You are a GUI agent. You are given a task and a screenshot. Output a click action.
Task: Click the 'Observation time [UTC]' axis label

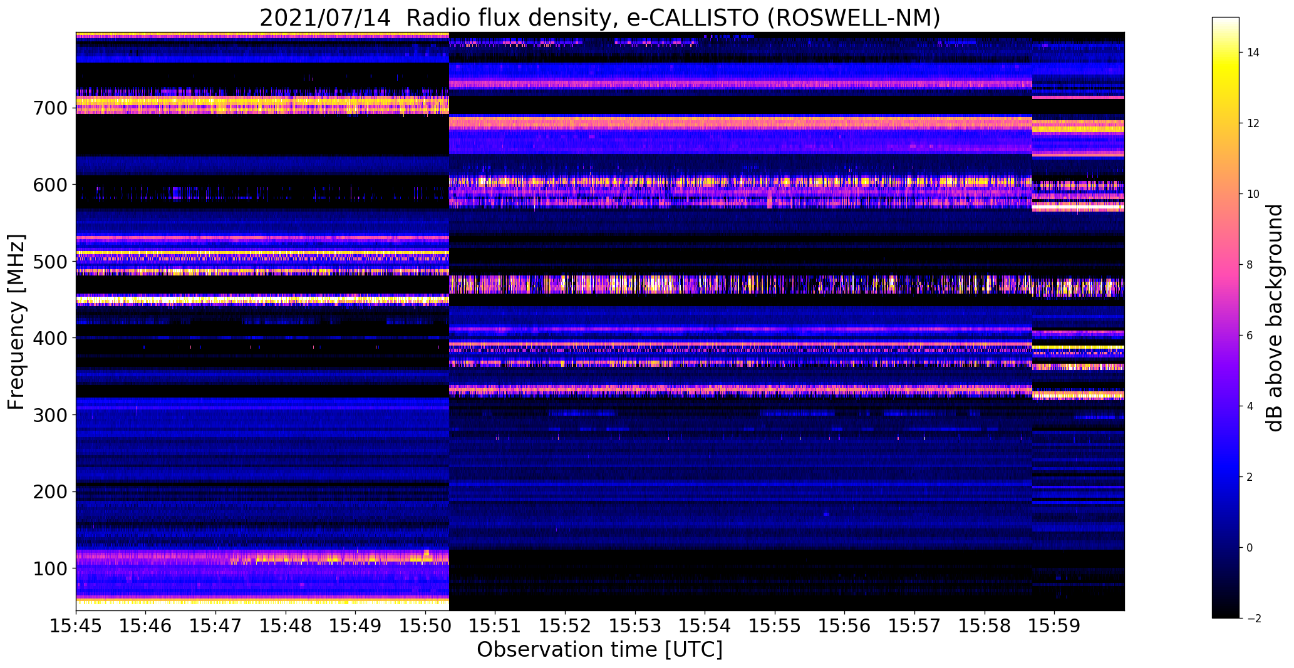tap(600, 650)
